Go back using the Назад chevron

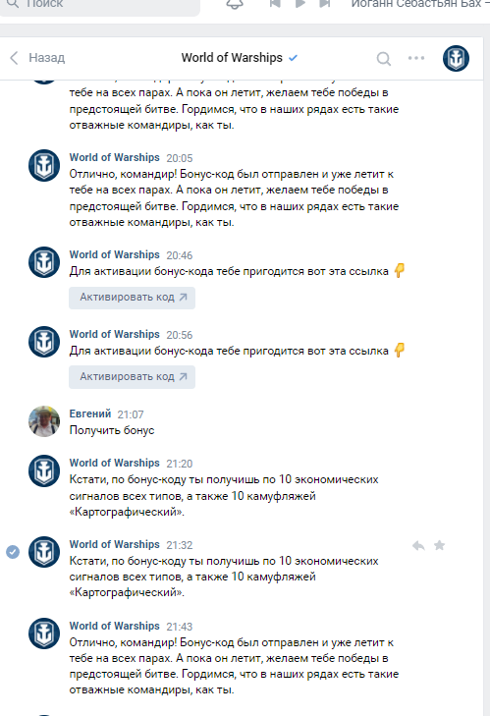coord(14,58)
